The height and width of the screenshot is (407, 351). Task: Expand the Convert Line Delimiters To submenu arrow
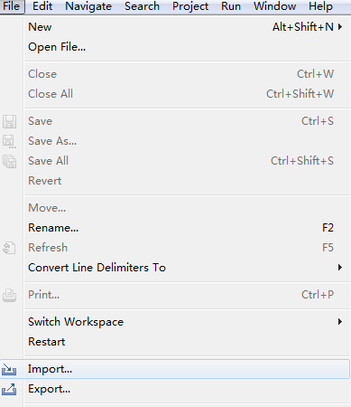340,268
